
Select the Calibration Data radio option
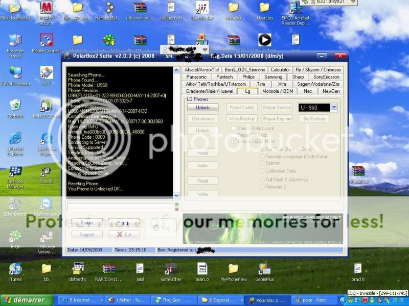pos(262,171)
